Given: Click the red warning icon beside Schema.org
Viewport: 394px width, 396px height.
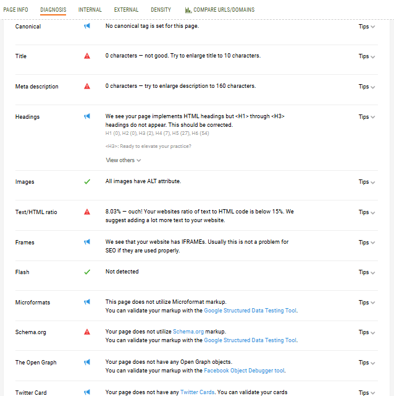Looking at the screenshot, I should pos(87,332).
